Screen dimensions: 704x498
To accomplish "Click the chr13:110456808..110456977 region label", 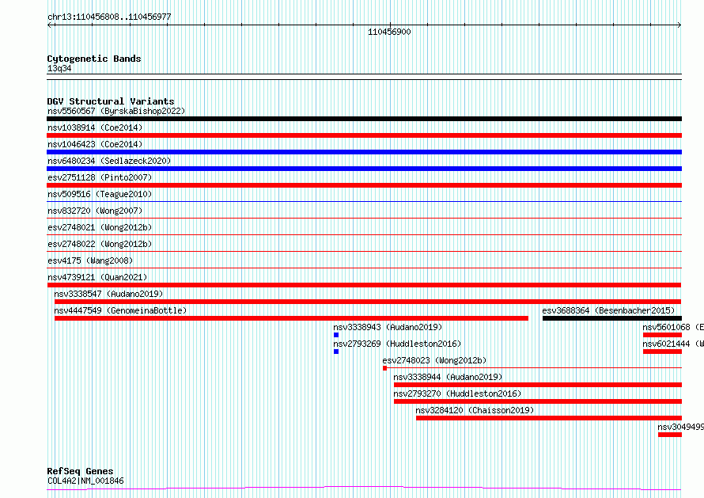I will [x=109, y=17].
